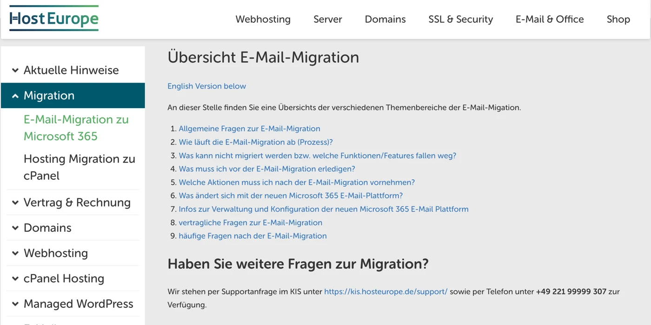Screen dimensions: 651x325
Task: Click the Host Europe logo
Action: pos(53,19)
